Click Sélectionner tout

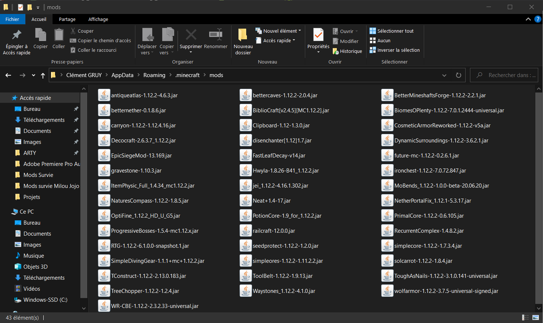(x=391, y=31)
